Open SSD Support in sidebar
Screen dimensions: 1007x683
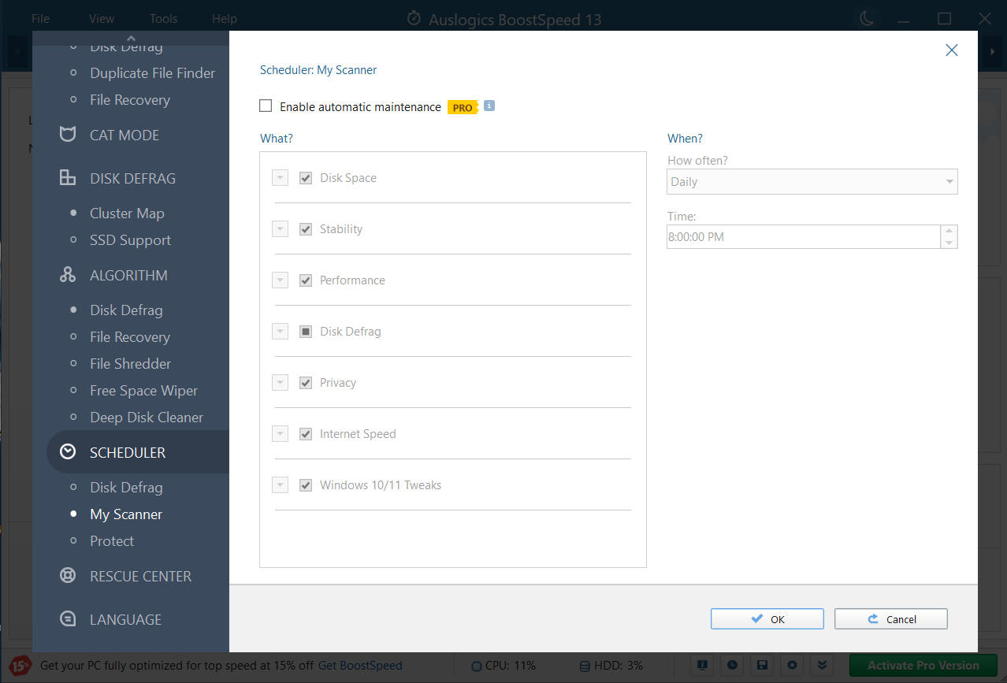[x=130, y=240]
